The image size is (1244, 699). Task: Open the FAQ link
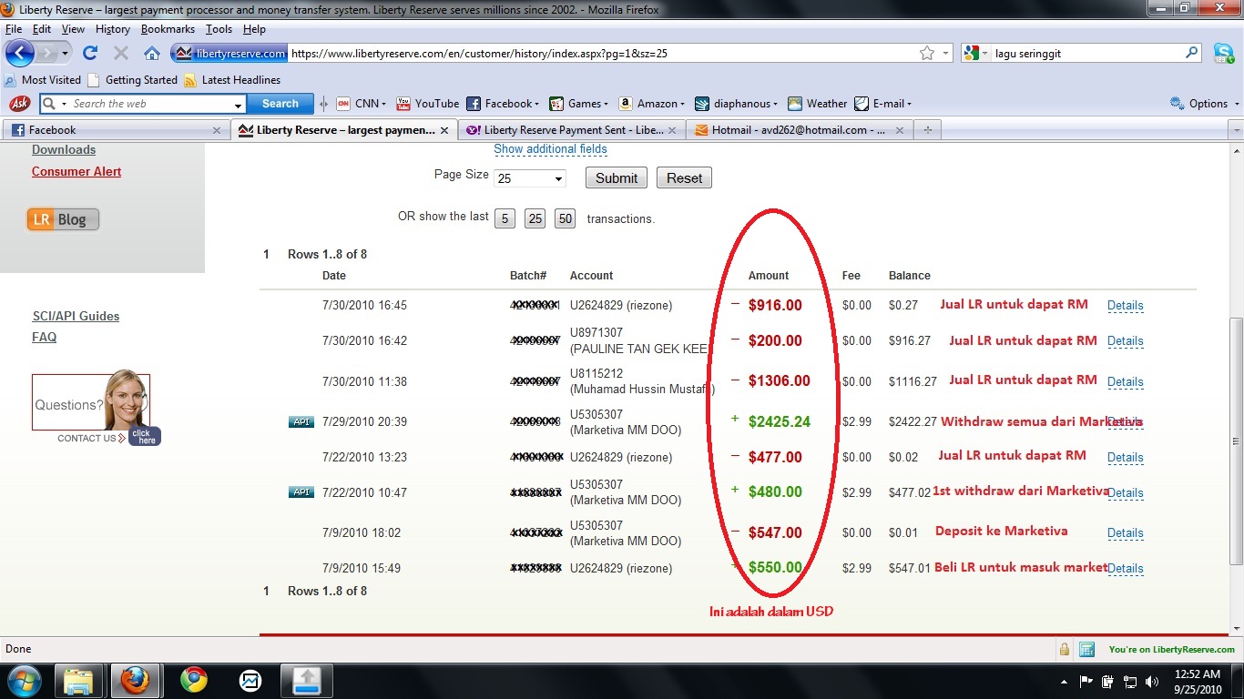coord(44,337)
